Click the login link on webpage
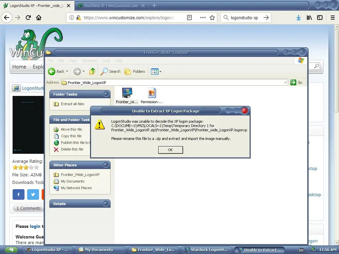Viewport: 339px width, 254px height. coord(35,226)
